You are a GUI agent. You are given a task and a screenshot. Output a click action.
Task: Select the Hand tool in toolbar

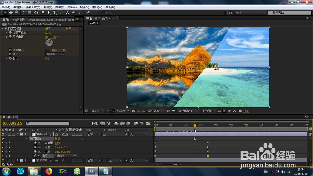[x=11, y=13]
